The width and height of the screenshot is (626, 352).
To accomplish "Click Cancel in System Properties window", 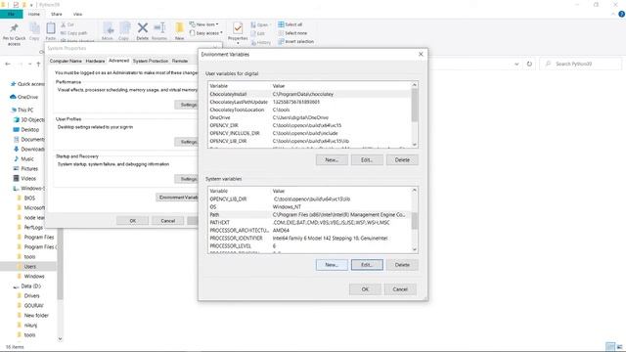I will tap(167, 221).
